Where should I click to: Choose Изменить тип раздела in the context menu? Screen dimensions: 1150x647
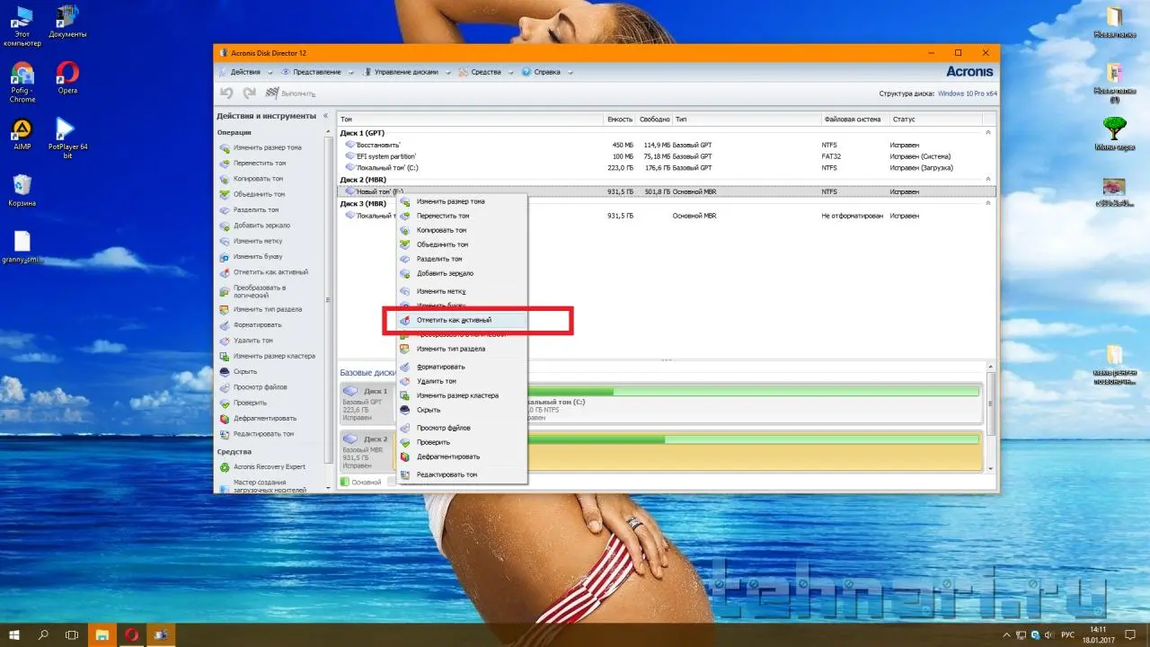[x=462, y=349]
